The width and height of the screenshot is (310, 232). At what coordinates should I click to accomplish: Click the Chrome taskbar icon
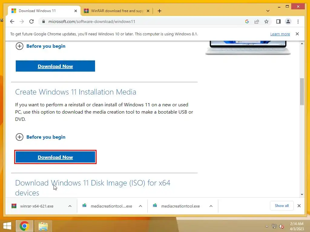point(25,226)
